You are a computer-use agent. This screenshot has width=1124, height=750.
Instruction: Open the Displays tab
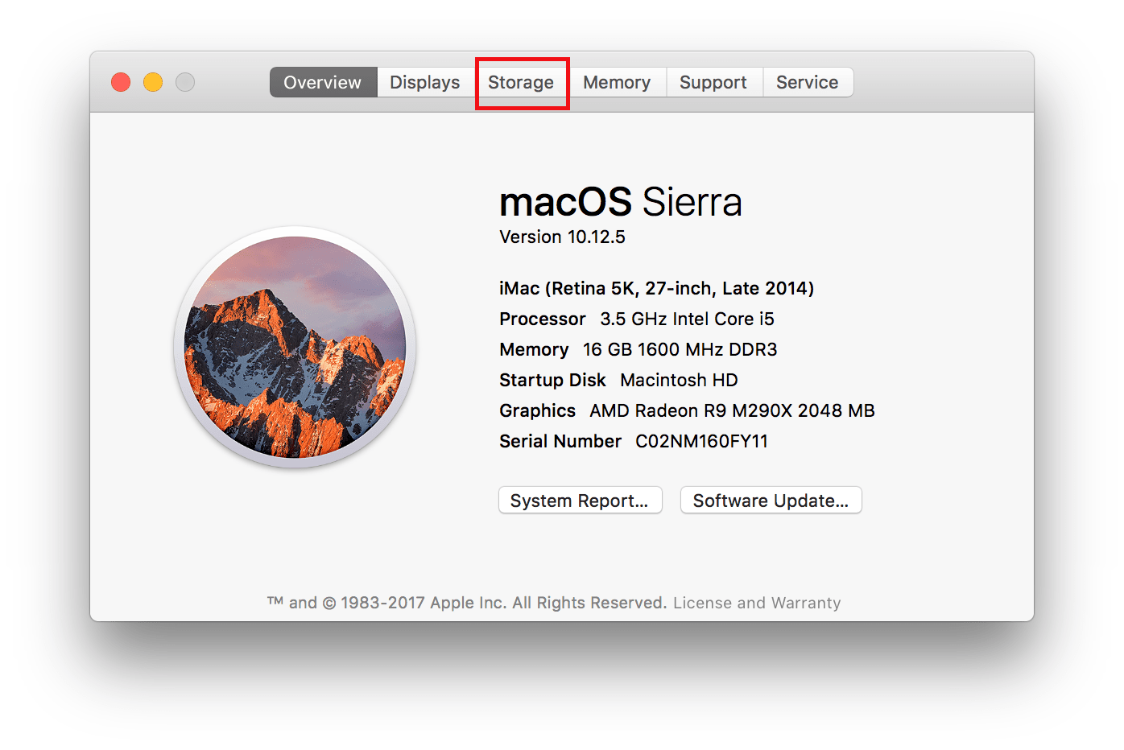tap(424, 82)
